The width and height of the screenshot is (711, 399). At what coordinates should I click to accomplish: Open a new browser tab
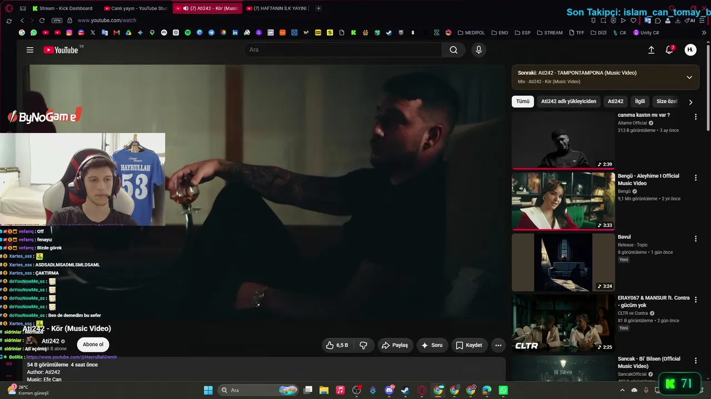(318, 8)
